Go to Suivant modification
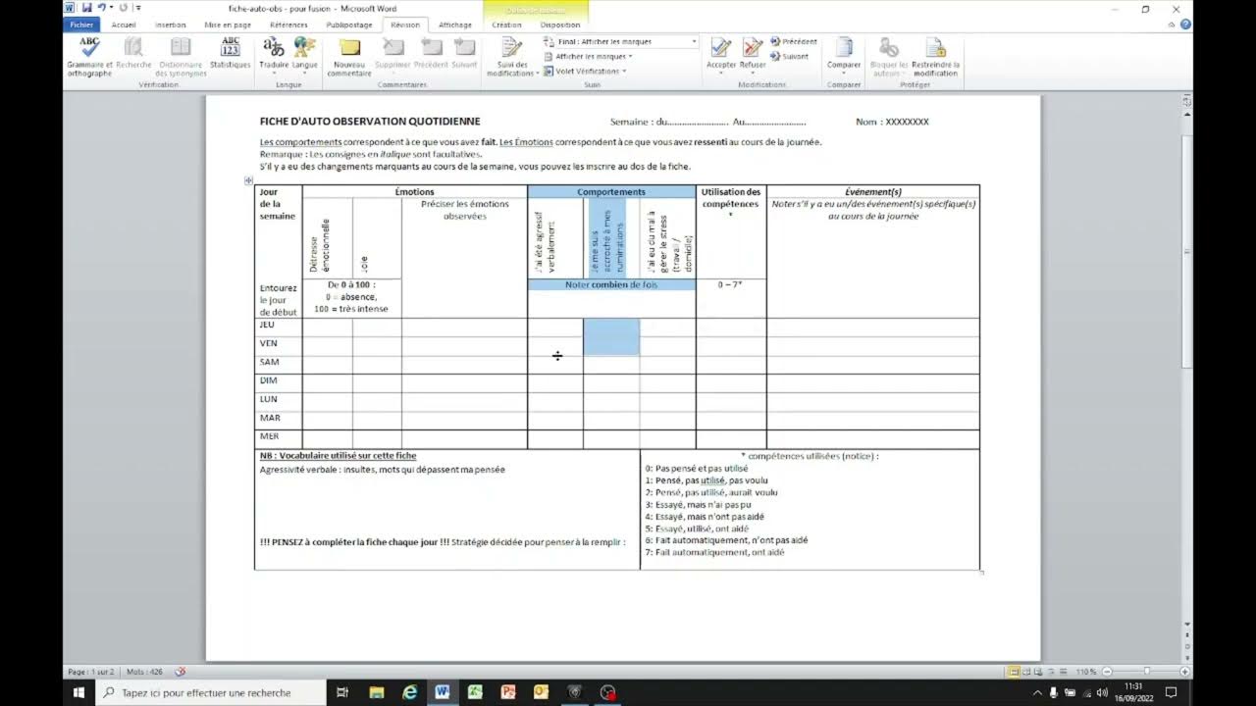Image resolution: width=1256 pixels, height=706 pixels. pos(790,56)
